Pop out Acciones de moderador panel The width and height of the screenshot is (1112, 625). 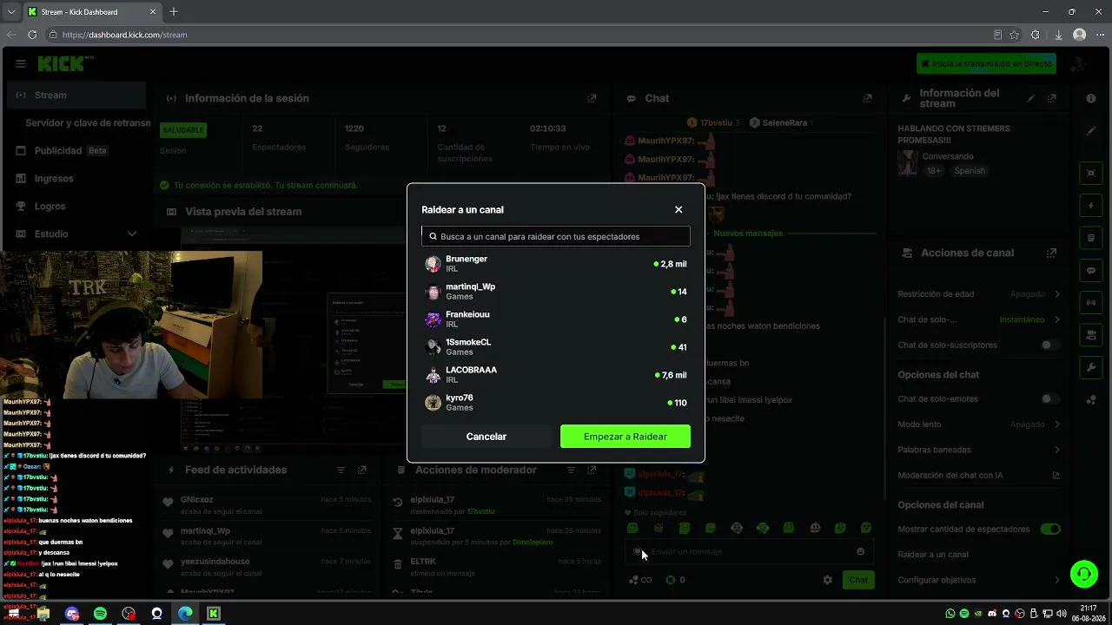click(592, 470)
